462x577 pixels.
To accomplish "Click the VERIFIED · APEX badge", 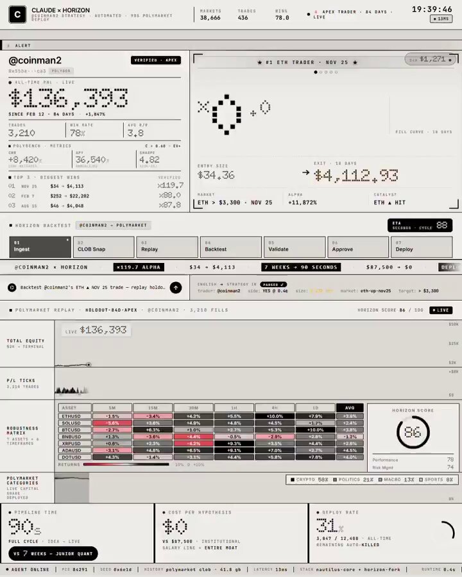I will coord(156,60).
